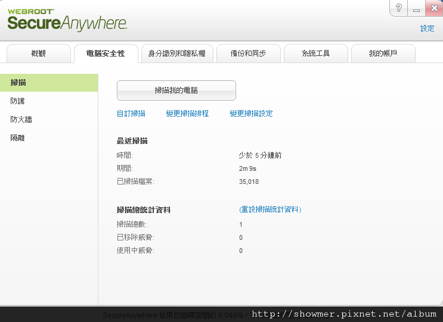Click the 35,018 scanned files value
Viewport: 443px width, 322px height.
(x=249, y=182)
